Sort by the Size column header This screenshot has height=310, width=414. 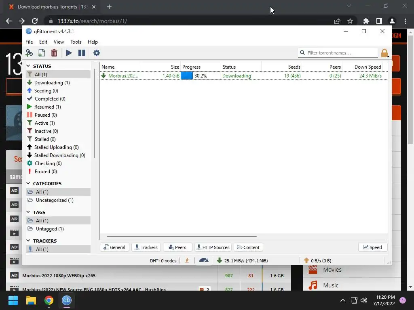(160, 67)
